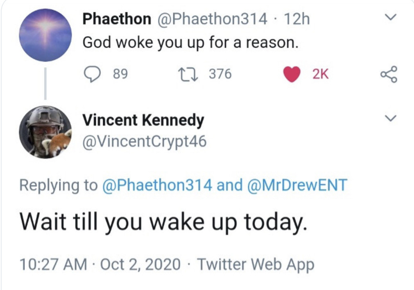Expand Vincent Kennedy's tweet options chevron
The width and height of the screenshot is (414, 290).
[x=391, y=119]
